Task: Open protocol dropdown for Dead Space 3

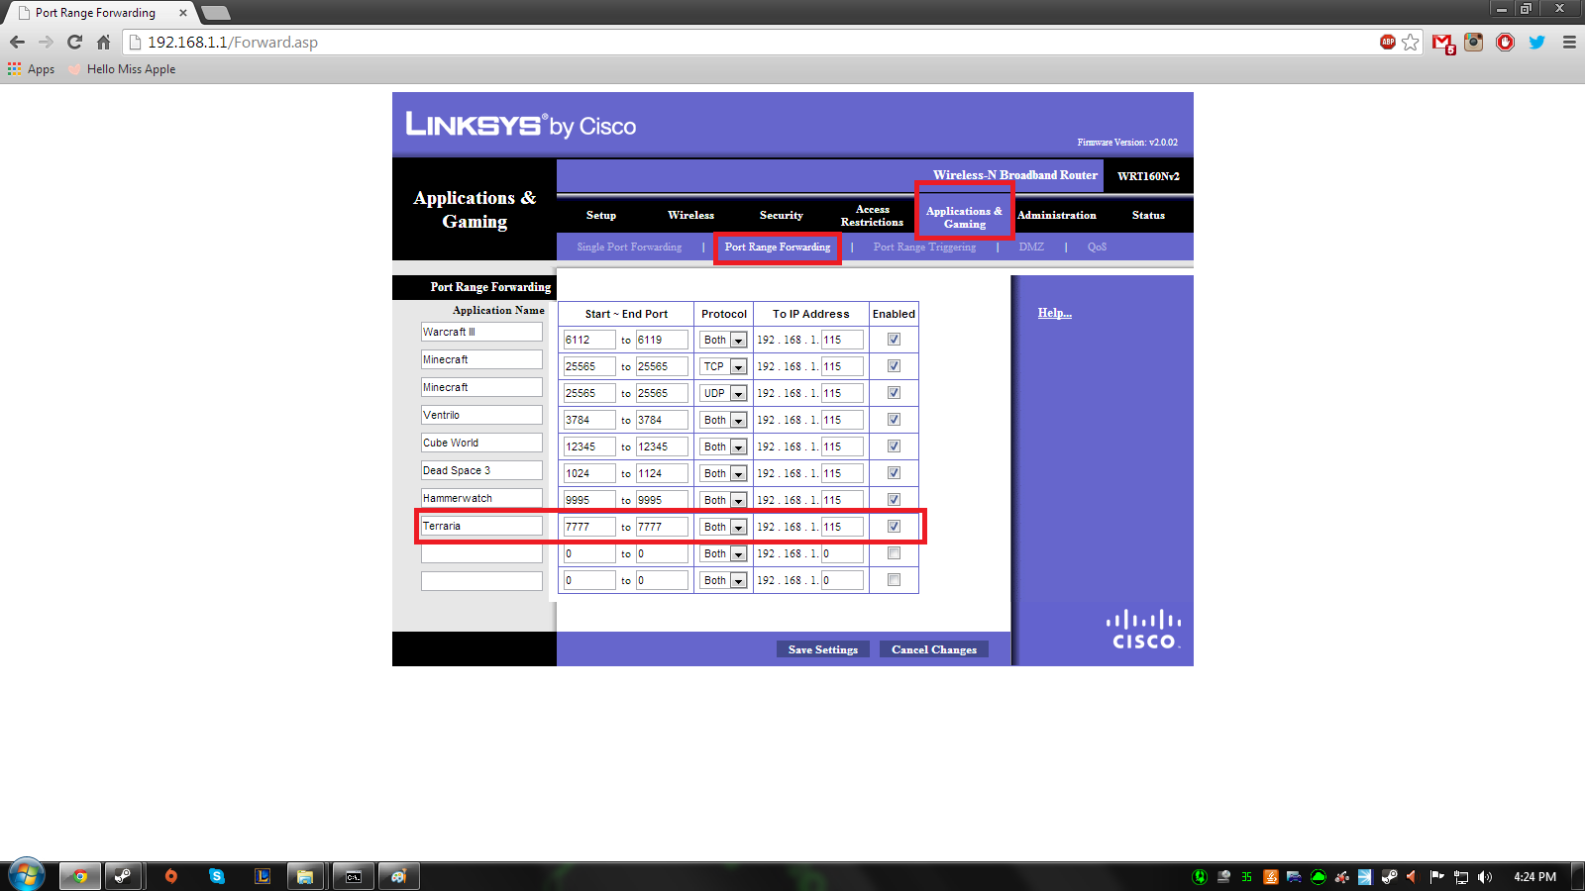Action: [724, 473]
